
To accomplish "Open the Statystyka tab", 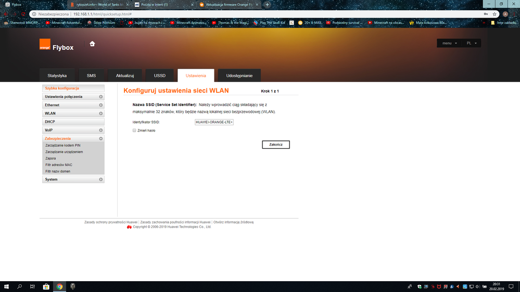I will pyautogui.click(x=57, y=75).
